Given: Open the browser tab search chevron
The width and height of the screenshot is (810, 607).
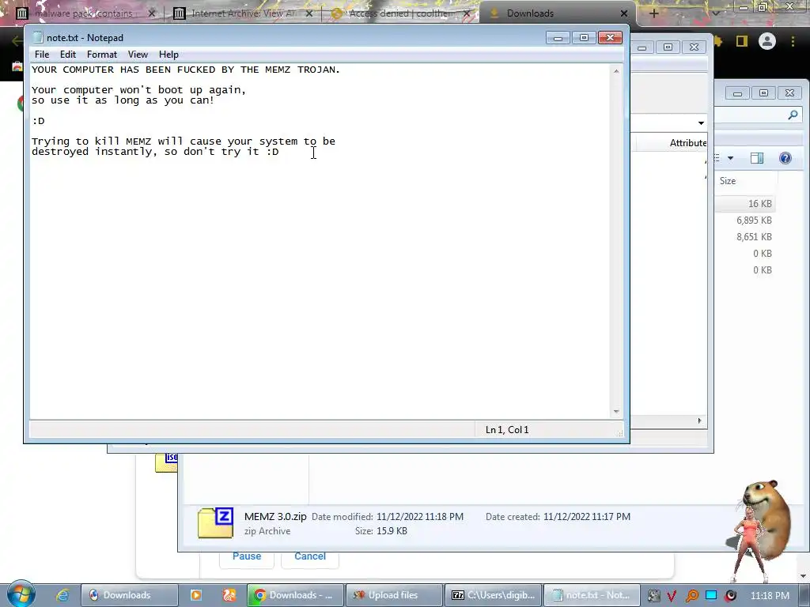Looking at the screenshot, I should [716, 13].
